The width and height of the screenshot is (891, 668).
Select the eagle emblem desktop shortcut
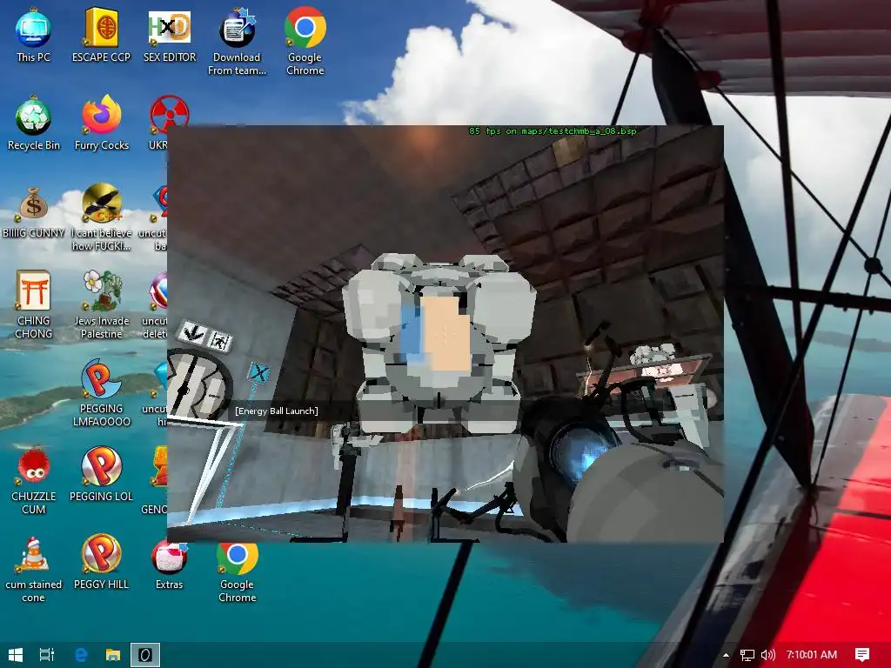click(x=101, y=217)
